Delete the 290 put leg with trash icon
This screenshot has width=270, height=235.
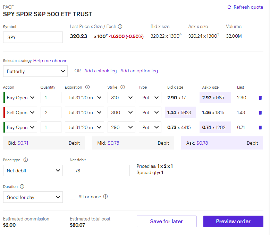tap(260, 127)
